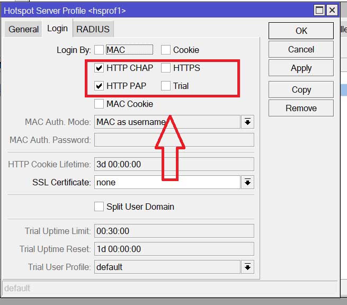Focus the Trial Uptime Reset field
Screen dimensions: 347x305
coord(174,249)
